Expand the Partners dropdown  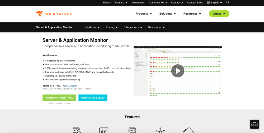point(121,3)
